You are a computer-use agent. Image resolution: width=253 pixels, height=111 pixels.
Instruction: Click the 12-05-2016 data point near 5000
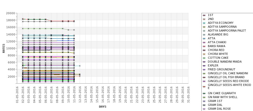(x=80, y=66)
